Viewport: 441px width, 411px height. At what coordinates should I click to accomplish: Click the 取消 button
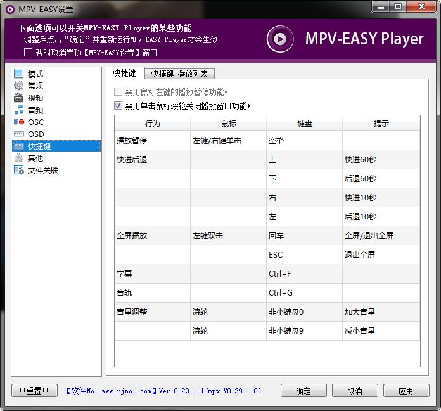click(x=355, y=391)
